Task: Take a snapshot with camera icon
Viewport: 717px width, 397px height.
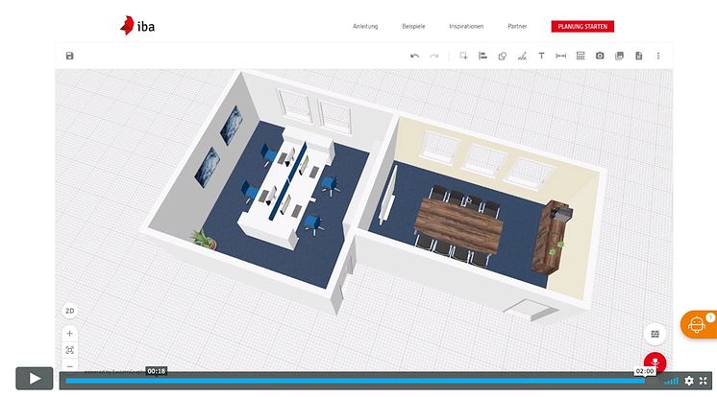Action: point(600,56)
